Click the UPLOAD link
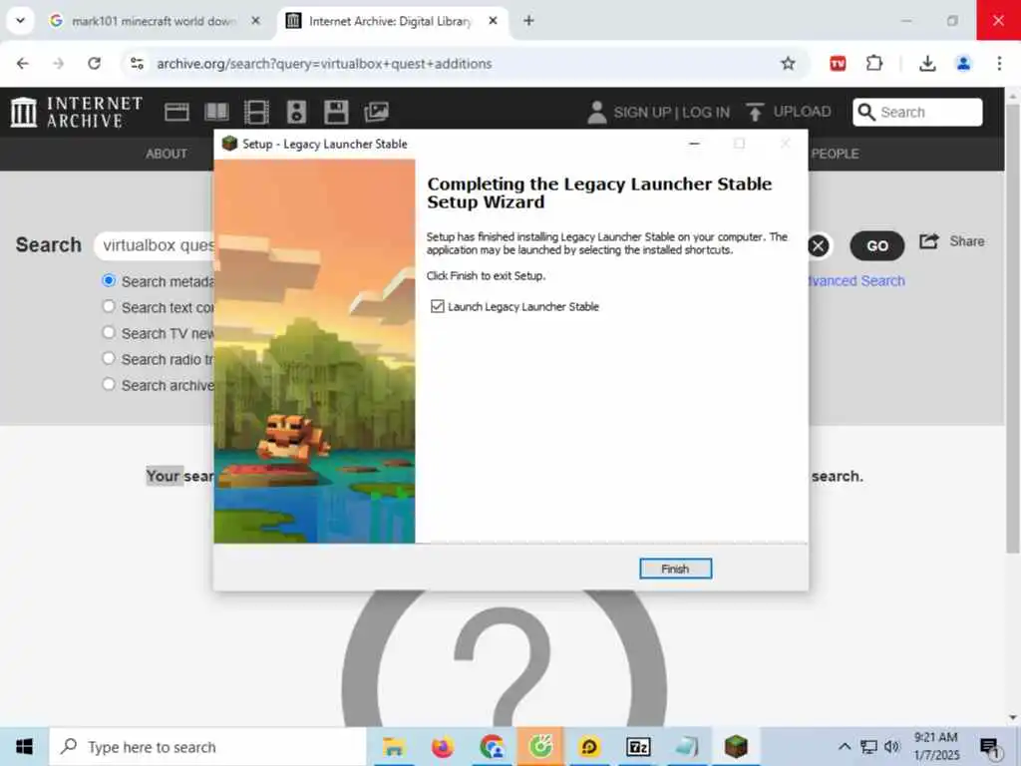The height and width of the screenshot is (766, 1021). click(789, 112)
